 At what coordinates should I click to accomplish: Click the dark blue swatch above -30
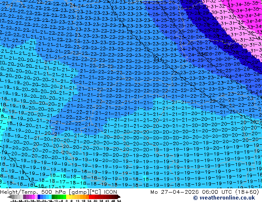click(x=39, y=197)
